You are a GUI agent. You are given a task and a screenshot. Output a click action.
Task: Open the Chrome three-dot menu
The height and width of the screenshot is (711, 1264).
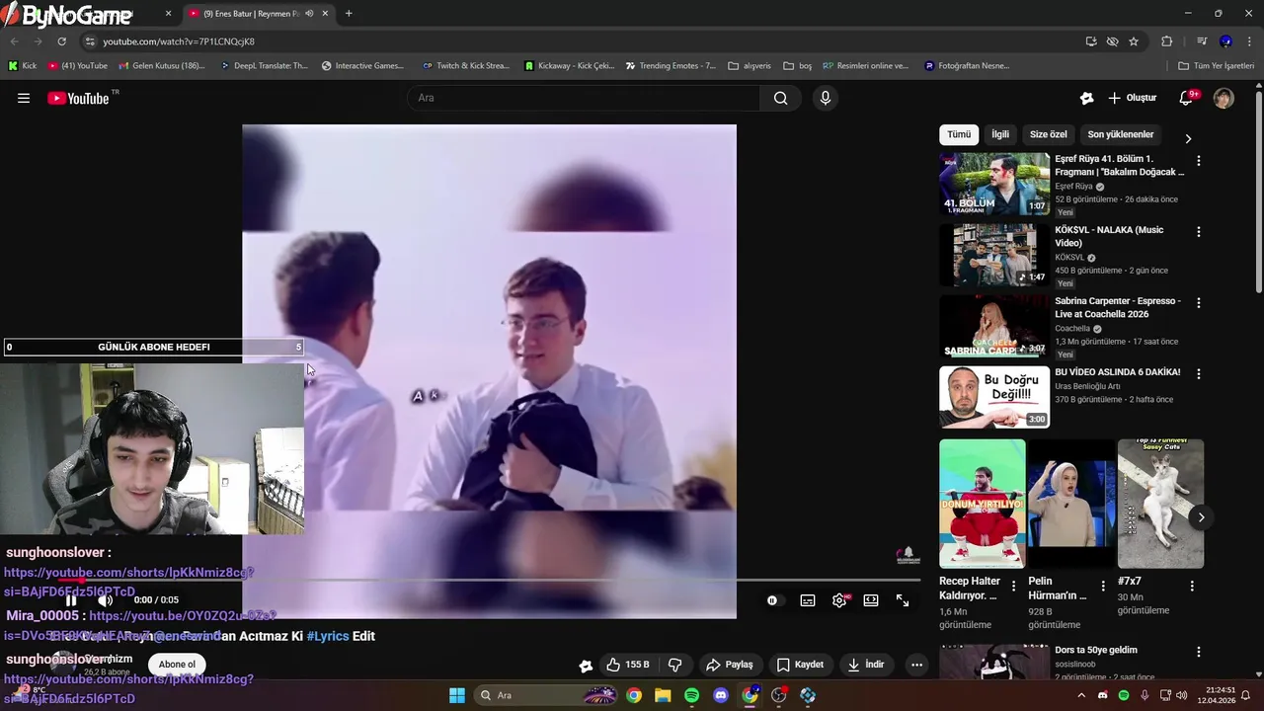pyautogui.click(x=1249, y=41)
